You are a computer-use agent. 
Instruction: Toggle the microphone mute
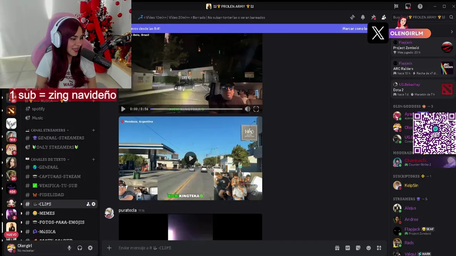click(69, 248)
